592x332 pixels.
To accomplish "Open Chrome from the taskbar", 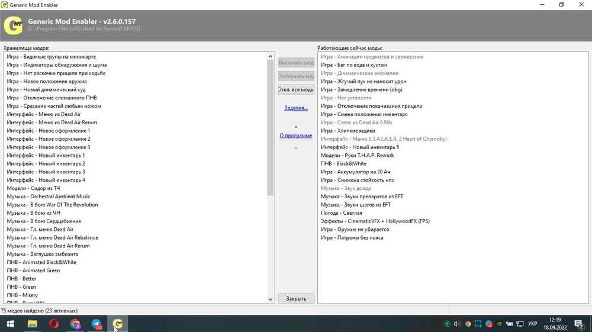I will (x=75, y=324).
